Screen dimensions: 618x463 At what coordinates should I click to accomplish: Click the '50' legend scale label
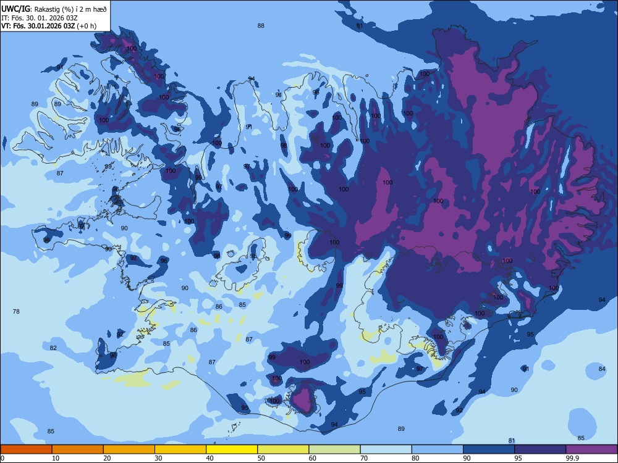(x=261, y=458)
